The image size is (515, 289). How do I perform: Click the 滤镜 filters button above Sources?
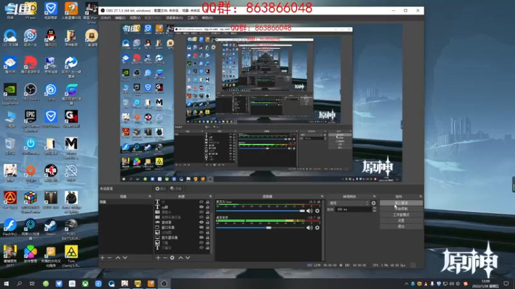[176, 189]
